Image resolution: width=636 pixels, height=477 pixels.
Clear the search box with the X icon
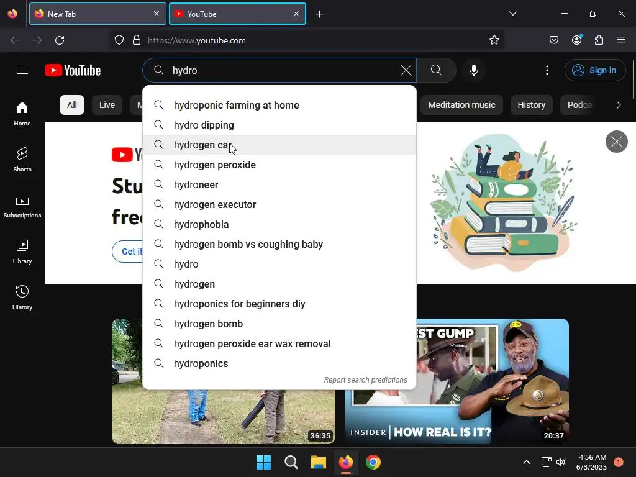(406, 70)
